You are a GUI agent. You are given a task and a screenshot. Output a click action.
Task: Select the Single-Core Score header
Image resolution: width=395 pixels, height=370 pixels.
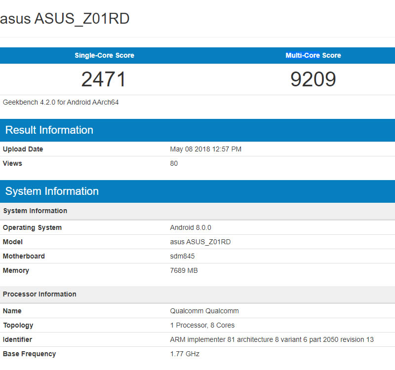[104, 55]
